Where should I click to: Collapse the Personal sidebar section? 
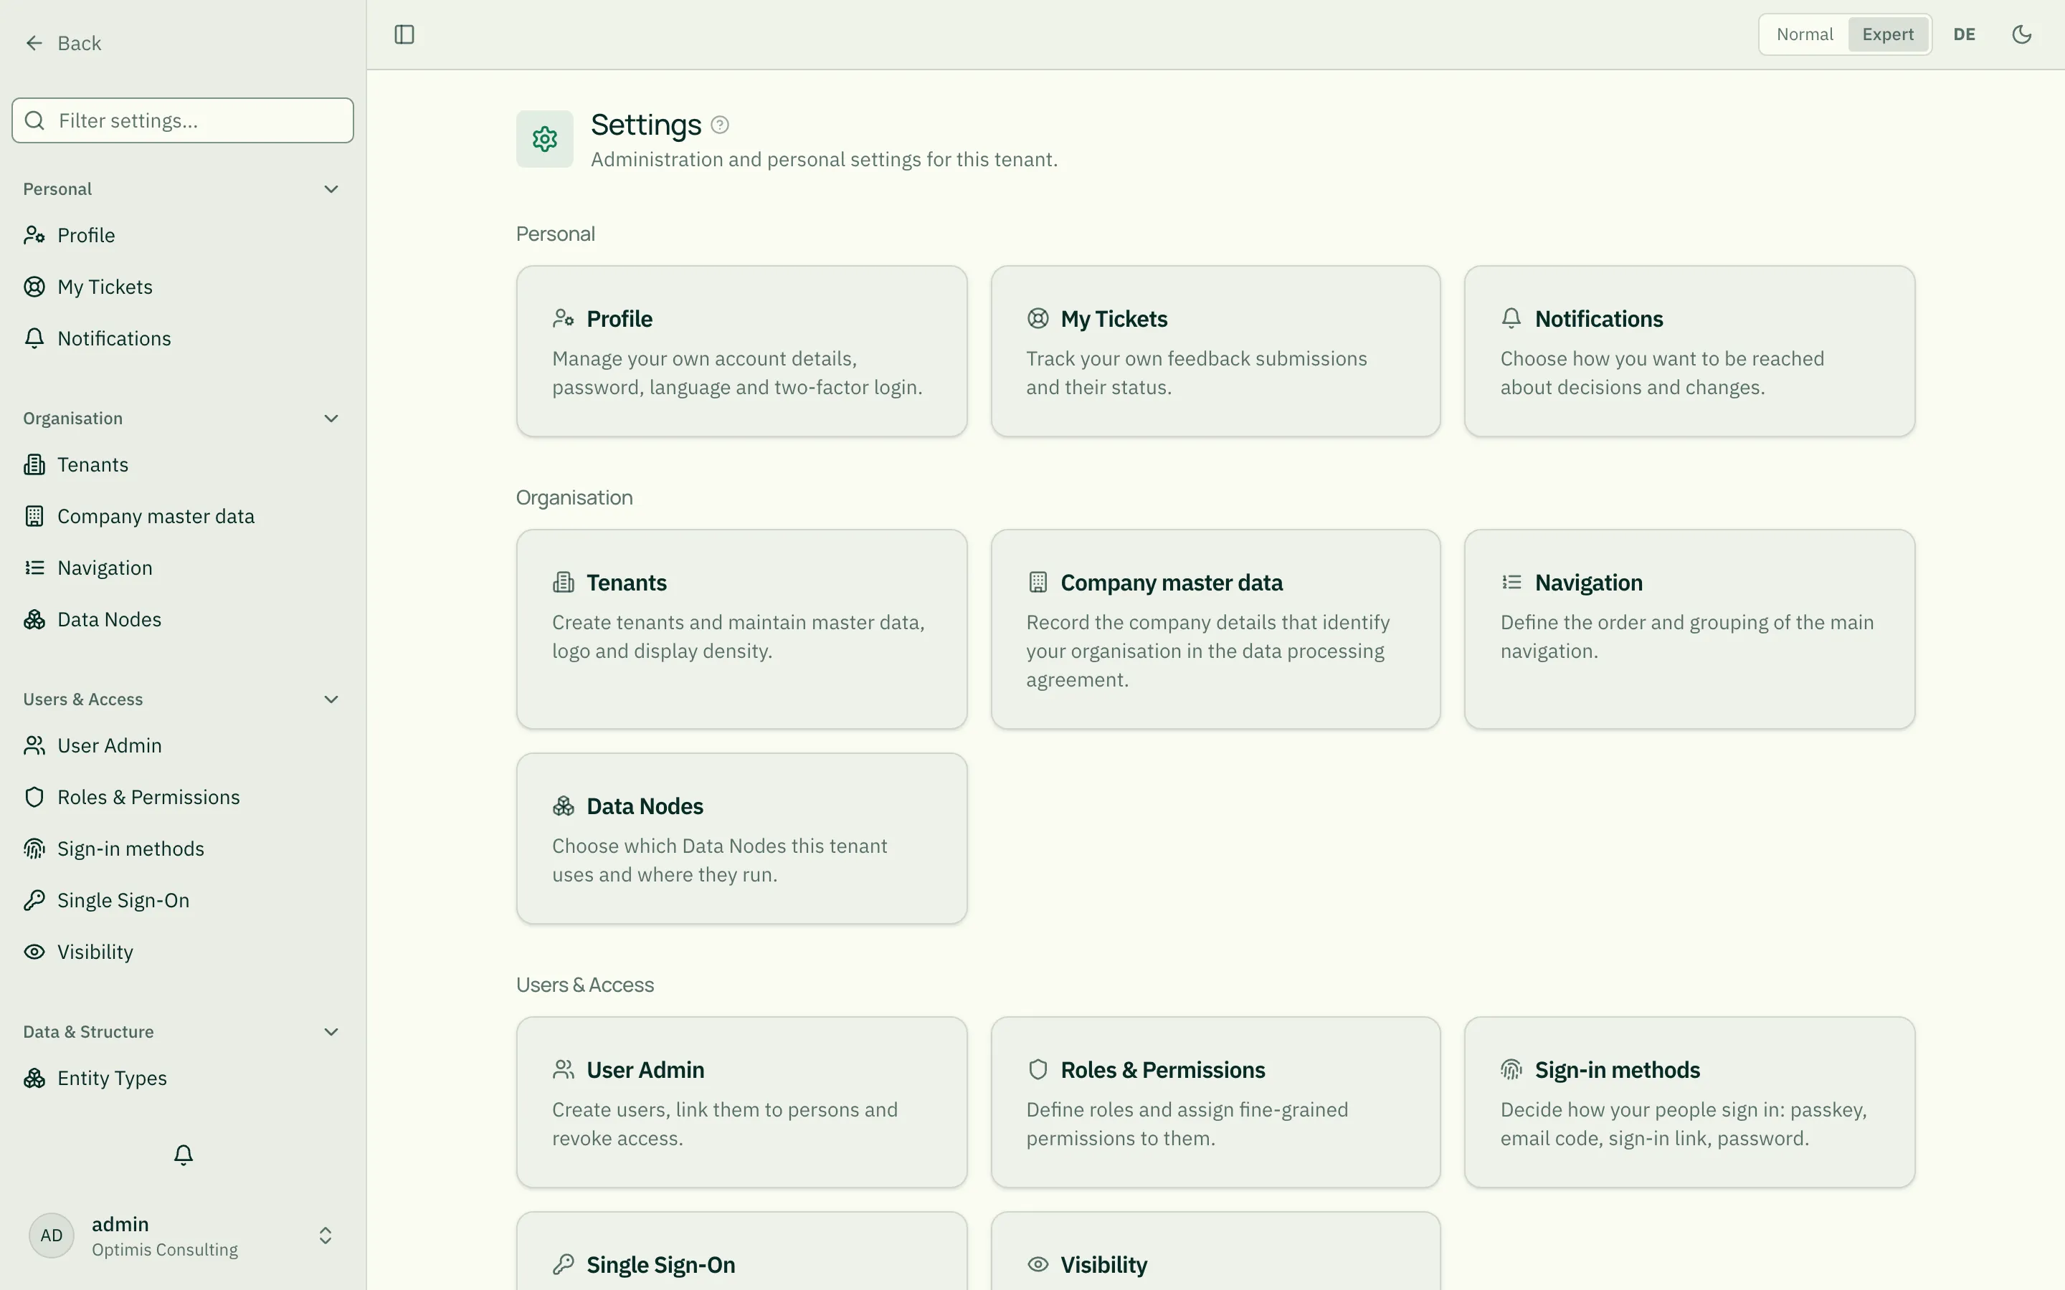[x=331, y=188]
